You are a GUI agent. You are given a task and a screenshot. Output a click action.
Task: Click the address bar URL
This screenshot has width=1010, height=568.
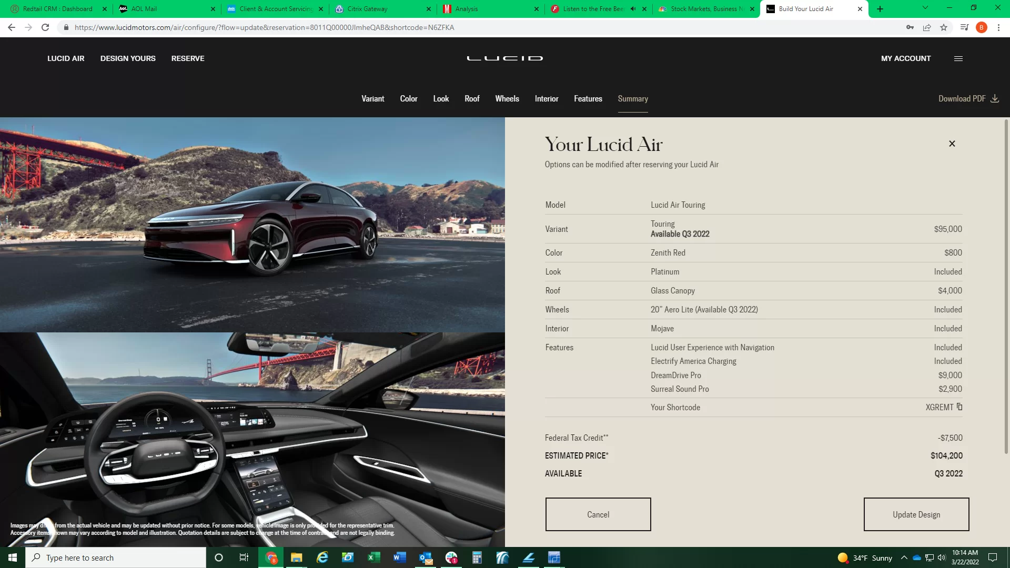[x=264, y=27]
